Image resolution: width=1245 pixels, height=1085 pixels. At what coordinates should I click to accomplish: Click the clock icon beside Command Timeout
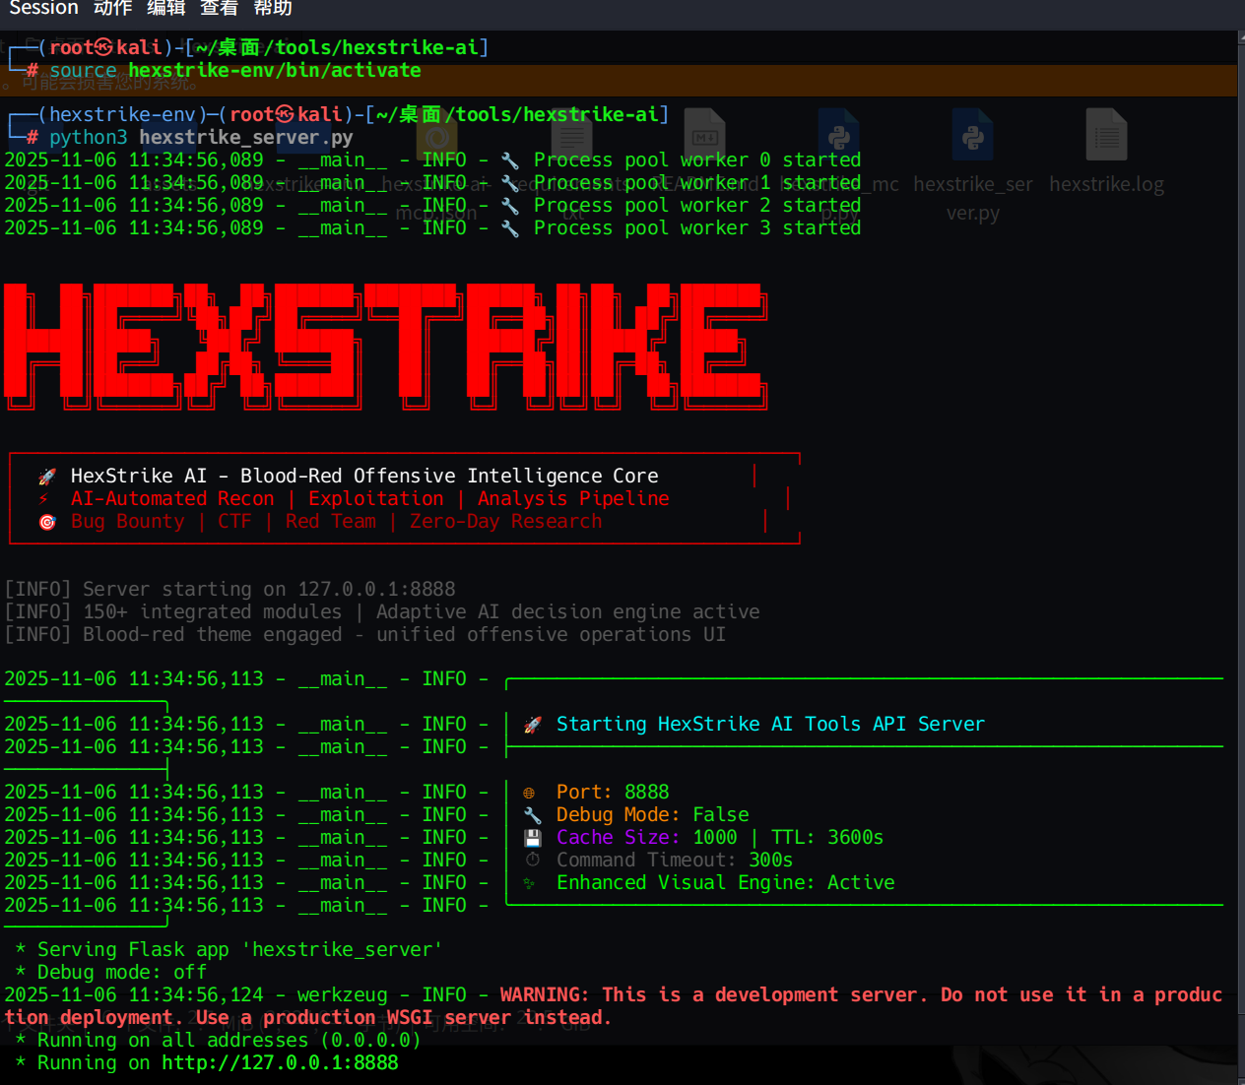(x=532, y=861)
